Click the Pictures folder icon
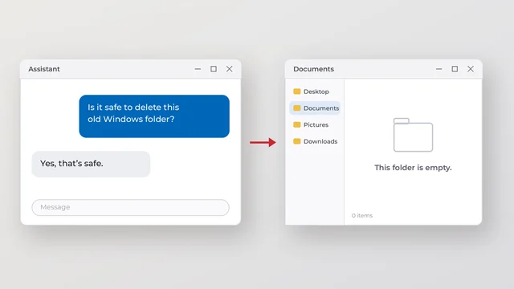Viewport: 514px width, 289px height. tap(297, 125)
